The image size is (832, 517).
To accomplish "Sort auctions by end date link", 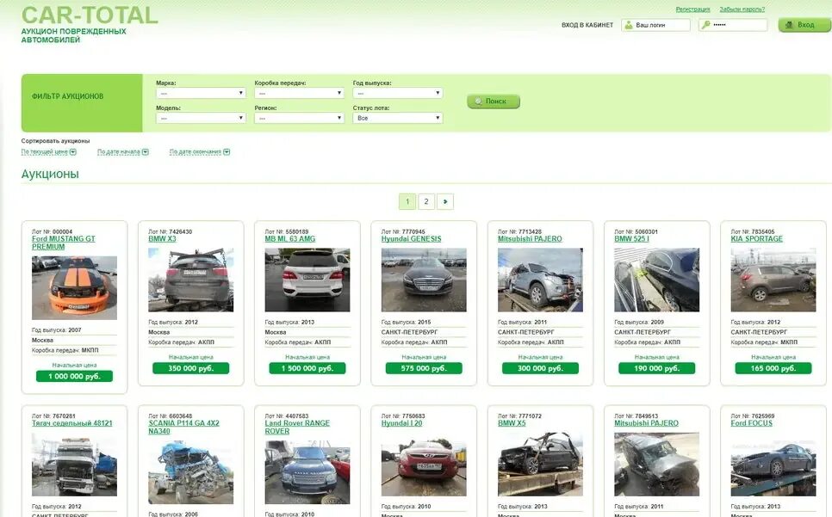I will 196,152.
